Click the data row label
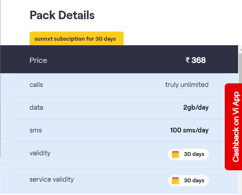 (36, 107)
